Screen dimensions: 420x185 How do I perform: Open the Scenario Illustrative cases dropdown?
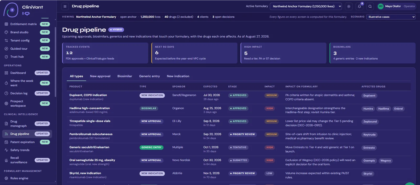coord(391,17)
